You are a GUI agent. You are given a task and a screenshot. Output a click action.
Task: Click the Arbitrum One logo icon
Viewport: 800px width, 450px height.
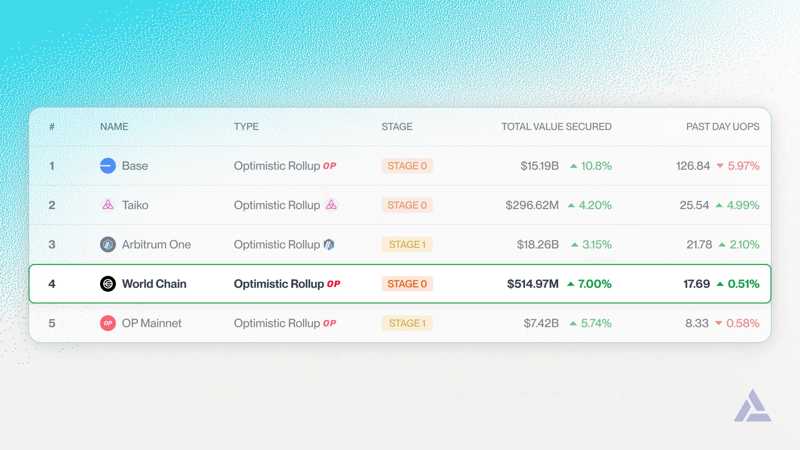108,245
